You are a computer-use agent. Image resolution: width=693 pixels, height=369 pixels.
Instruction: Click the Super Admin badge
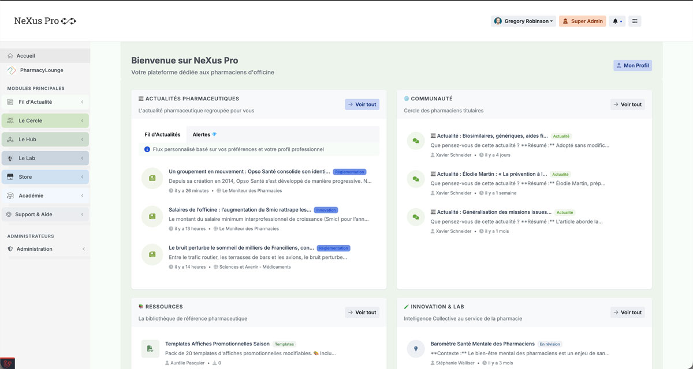point(582,21)
